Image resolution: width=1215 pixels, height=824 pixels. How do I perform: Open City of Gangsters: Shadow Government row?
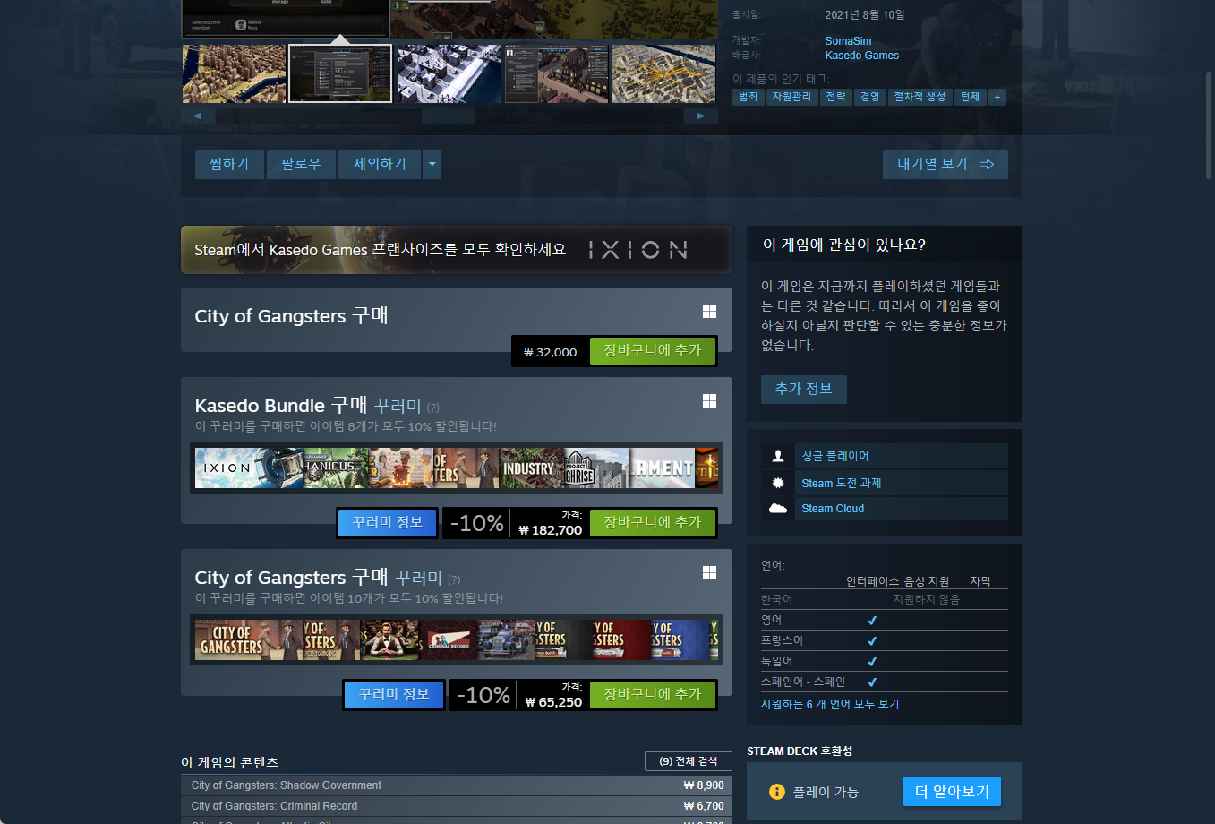pos(457,785)
